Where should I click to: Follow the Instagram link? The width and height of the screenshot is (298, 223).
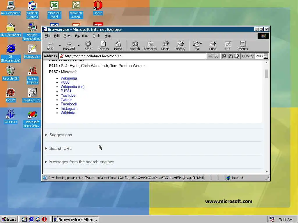coord(69,109)
